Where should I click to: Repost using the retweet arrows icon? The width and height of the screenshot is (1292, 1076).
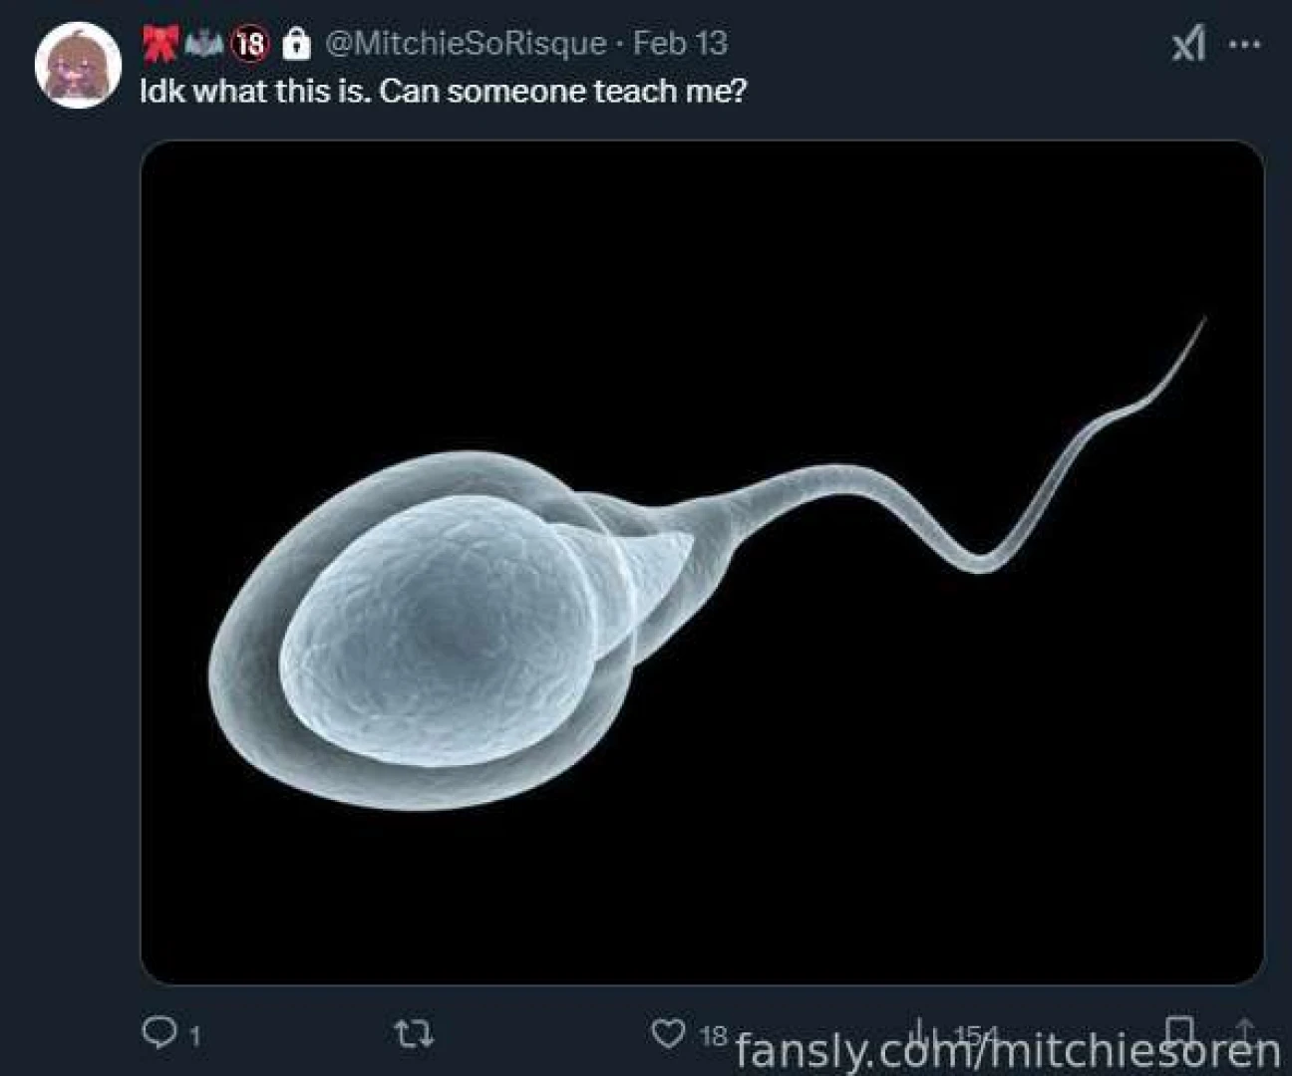[x=413, y=1034]
